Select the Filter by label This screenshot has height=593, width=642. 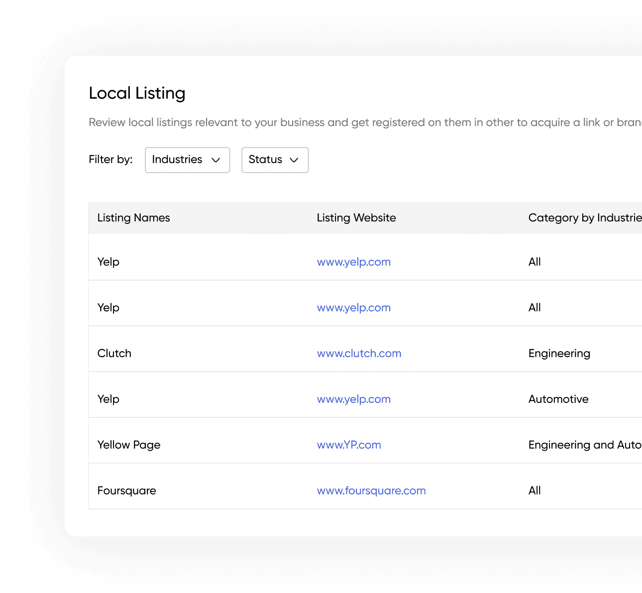110,159
